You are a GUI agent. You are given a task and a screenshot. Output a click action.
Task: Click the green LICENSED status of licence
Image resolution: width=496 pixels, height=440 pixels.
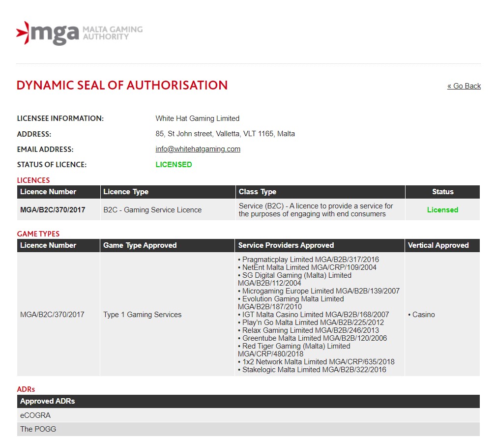tap(174, 165)
